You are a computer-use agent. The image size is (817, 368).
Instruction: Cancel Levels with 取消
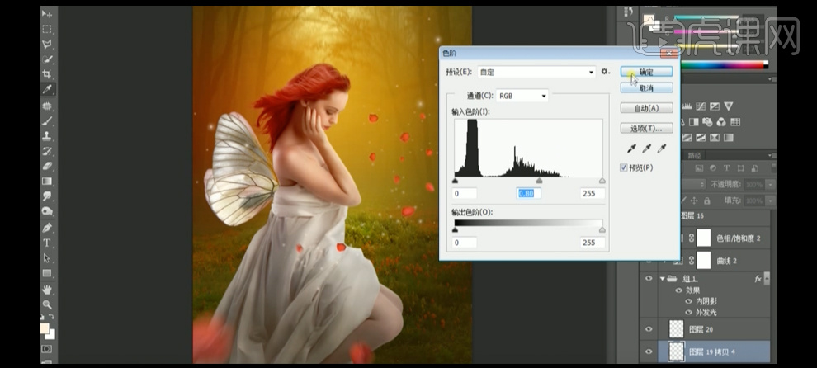[647, 88]
